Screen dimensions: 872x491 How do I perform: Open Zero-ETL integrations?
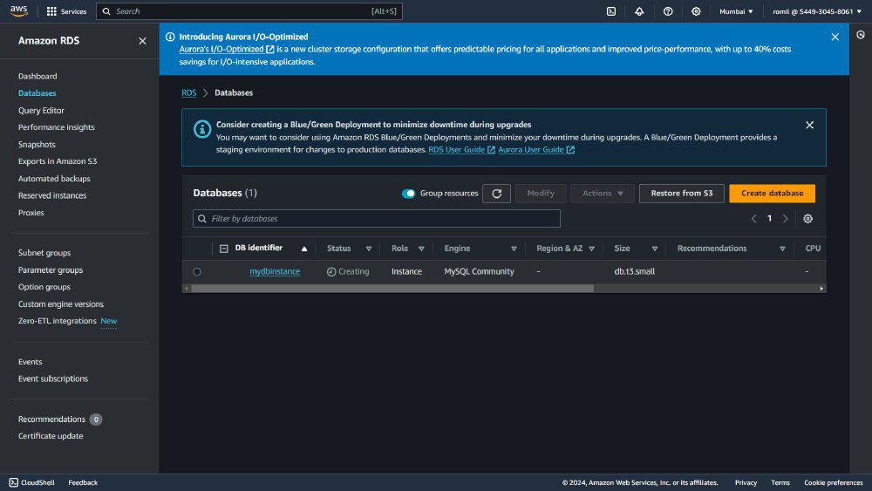click(58, 321)
